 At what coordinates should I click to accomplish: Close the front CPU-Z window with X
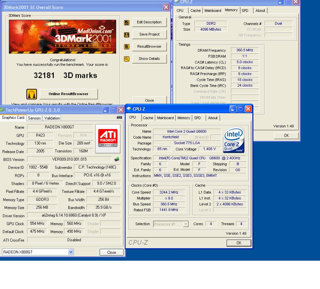tap(248, 109)
